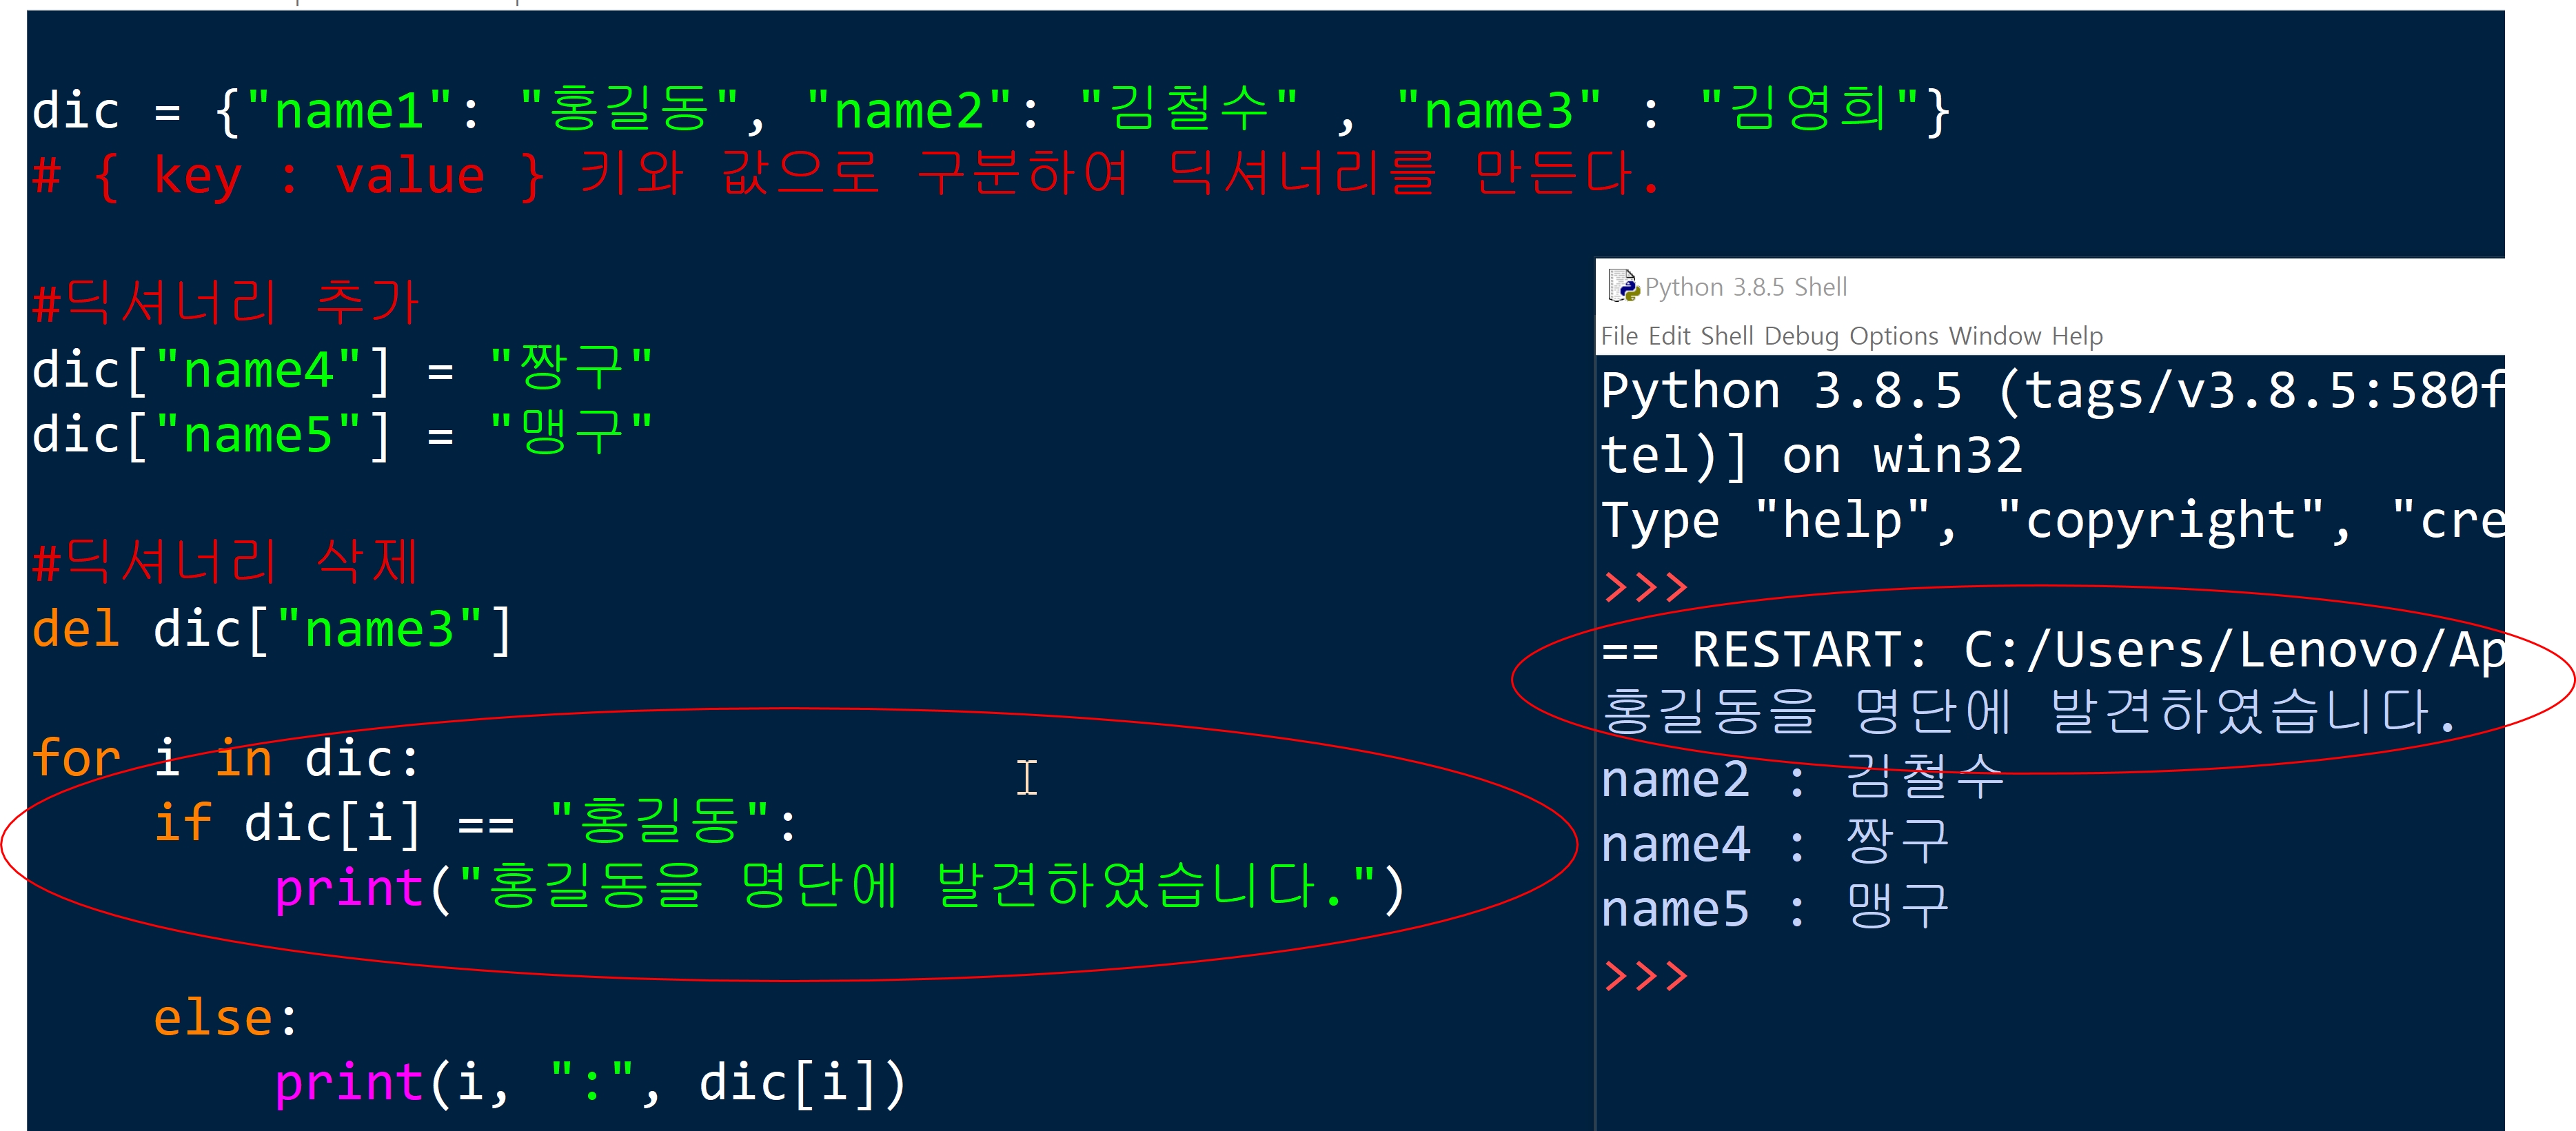Viewport: 2576px width, 1131px height.
Task: Open the Debug menu in Python Shell
Action: coord(1801,336)
